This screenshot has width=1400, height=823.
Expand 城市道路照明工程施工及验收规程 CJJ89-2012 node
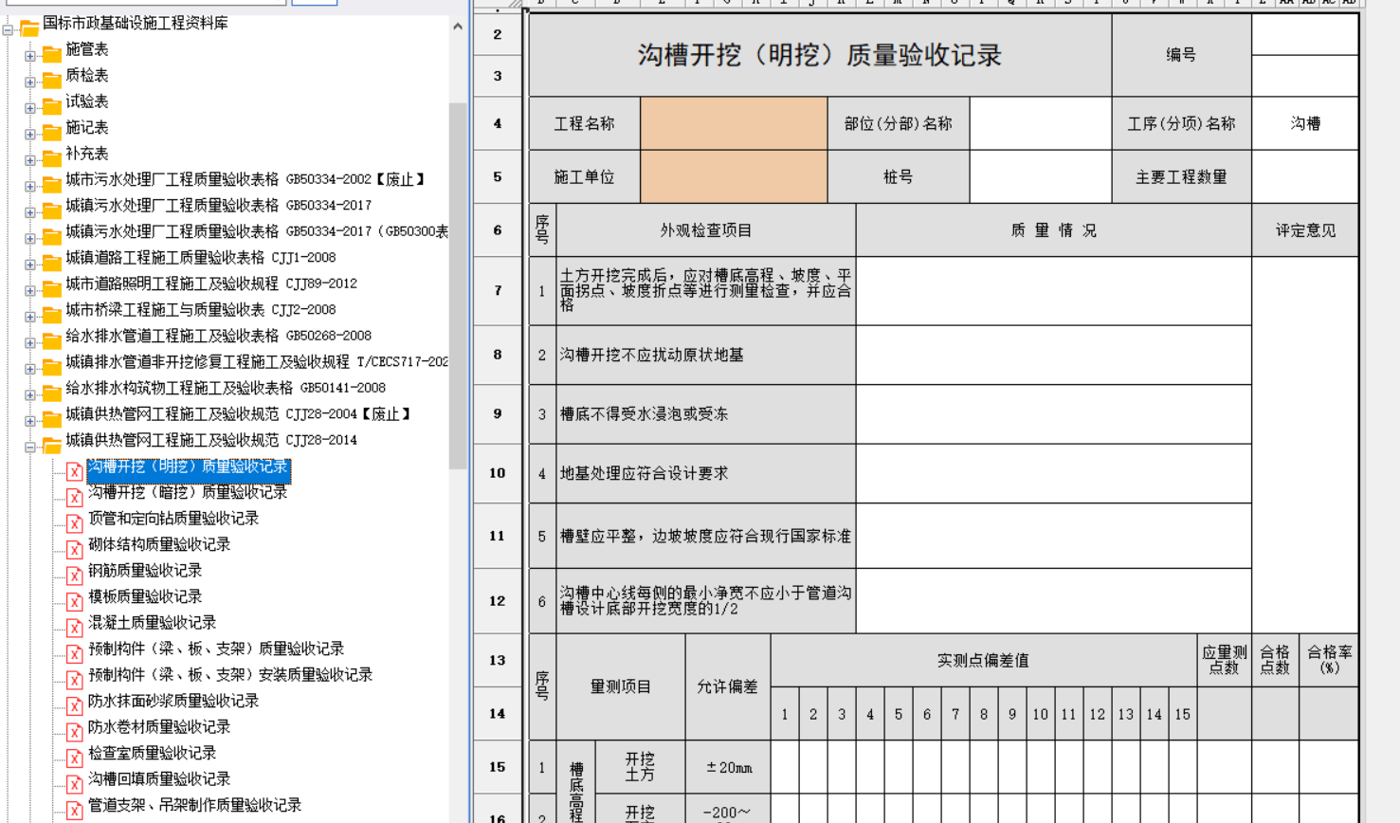click(x=30, y=290)
